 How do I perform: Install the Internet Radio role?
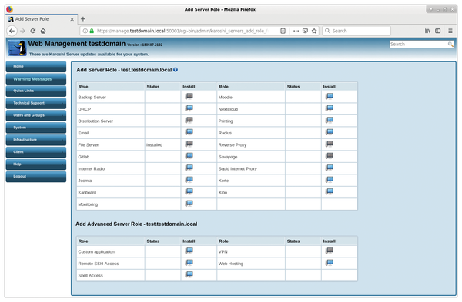(189, 168)
